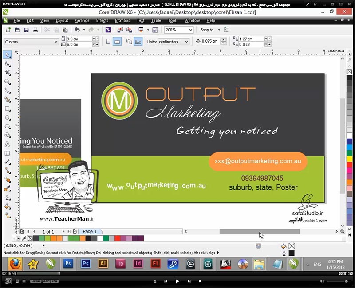This screenshot has width=355, height=288.
Task: Click the New document icon
Action: (x=8, y=30)
